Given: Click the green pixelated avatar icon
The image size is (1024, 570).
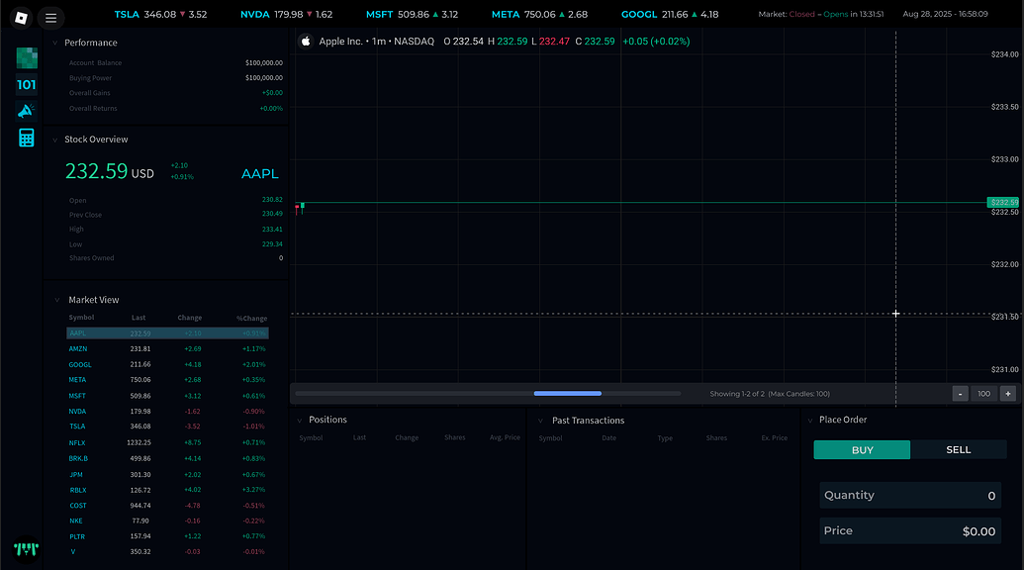Looking at the screenshot, I should [x=27, y=57].
